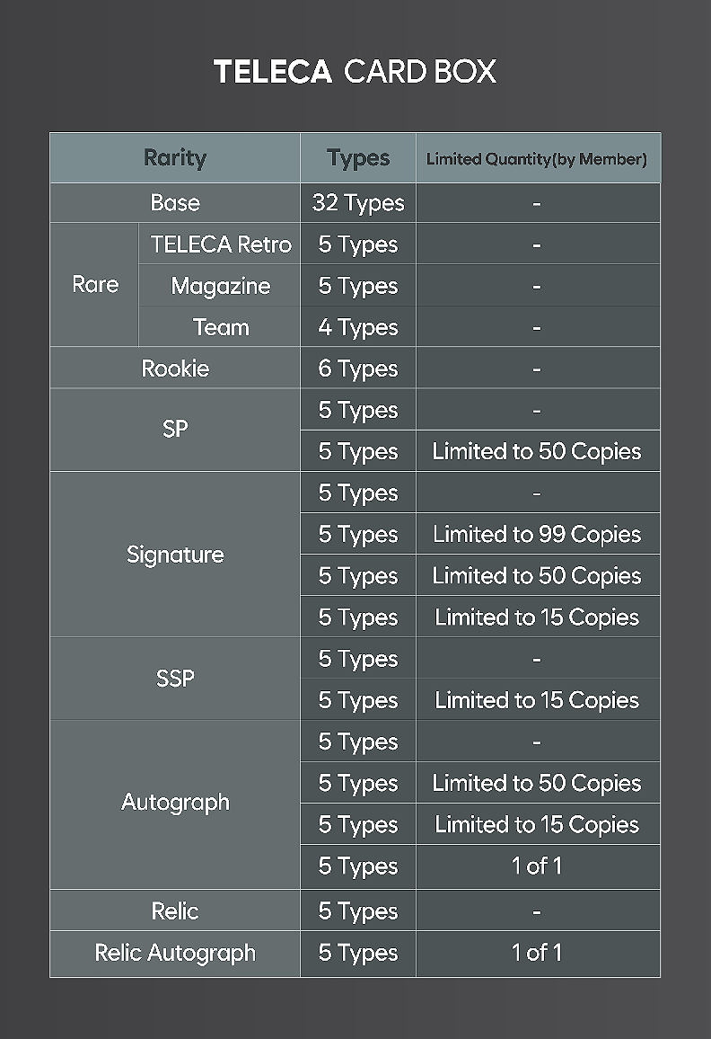The image size is (711, 1039).
Task: Select the Autograph rarity cell
Action: pos(175,803)
